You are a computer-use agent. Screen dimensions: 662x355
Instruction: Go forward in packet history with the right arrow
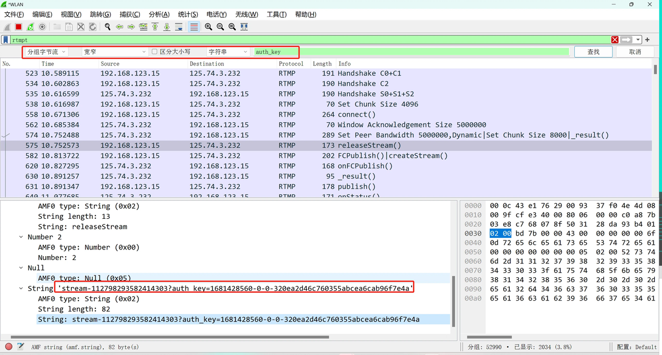pyautogui.click(x=131, y=27)
